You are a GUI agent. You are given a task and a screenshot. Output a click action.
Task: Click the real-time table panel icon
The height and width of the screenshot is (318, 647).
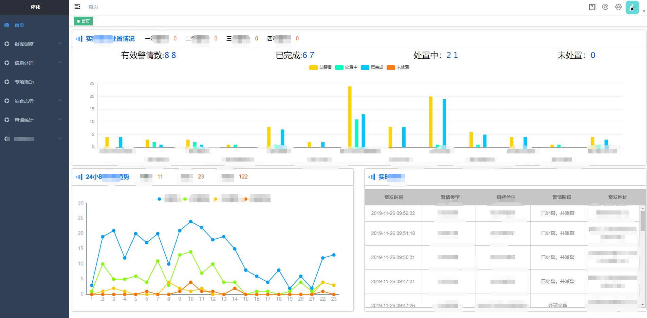point(372,177)
